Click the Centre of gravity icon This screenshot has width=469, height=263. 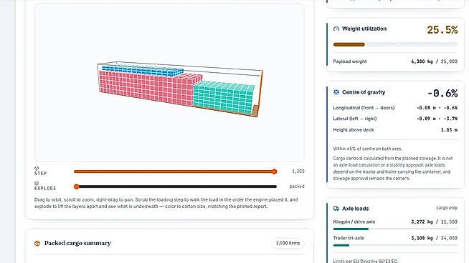click(336, 92)
